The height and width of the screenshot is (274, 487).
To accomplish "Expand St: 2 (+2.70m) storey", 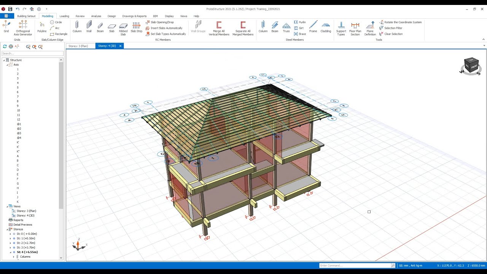I will [11, 243].
